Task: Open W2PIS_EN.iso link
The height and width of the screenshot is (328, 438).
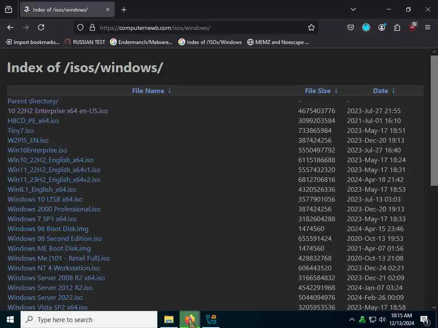Action: pyautogui.click(x=28, y=140)
